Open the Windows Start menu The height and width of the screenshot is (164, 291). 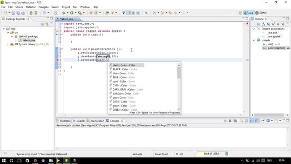[4, 160]
